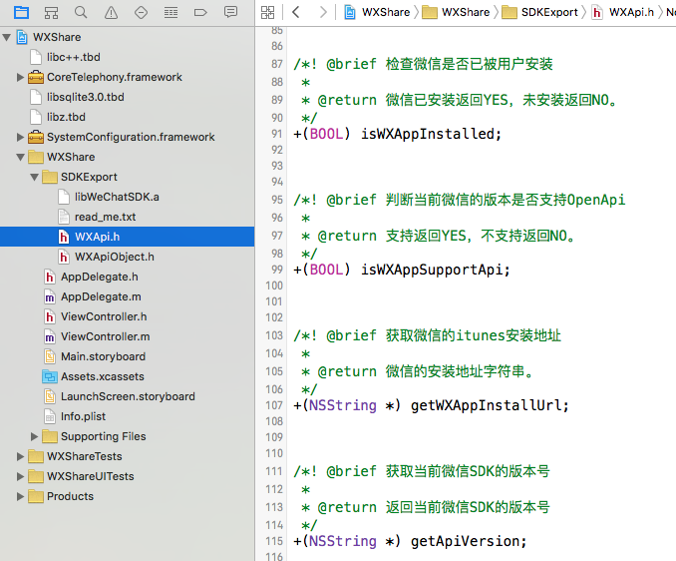This screenshot has height=561, width=676.
Task: Open the Find navigator search icon
Action: pos(81,12)
